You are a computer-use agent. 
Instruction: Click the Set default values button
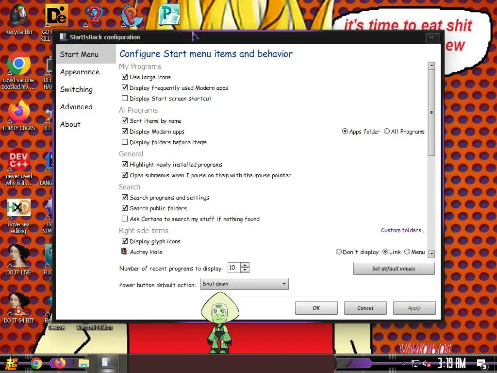(394, 269)
